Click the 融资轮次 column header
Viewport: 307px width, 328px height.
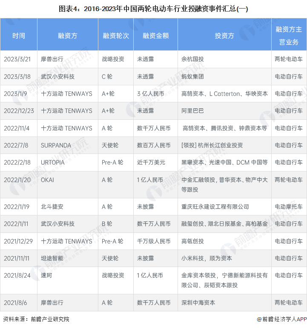pyautogui.click(x=115, y=36)
